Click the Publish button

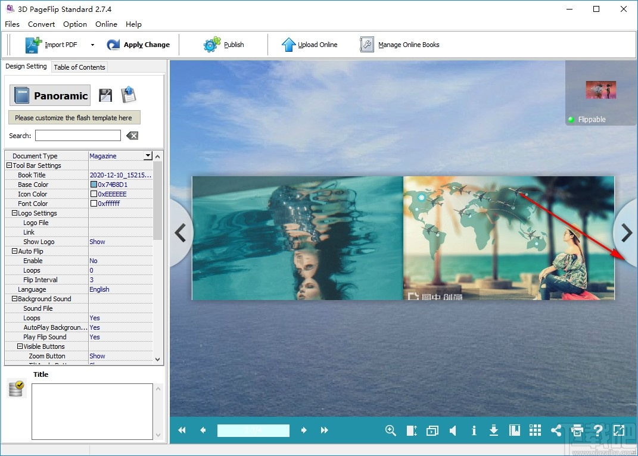pos(224,45)
